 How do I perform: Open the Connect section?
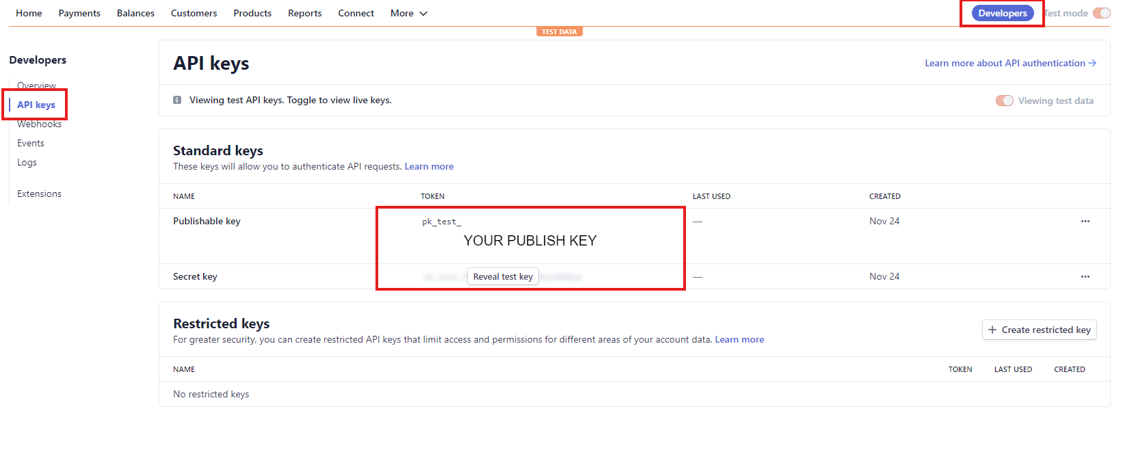click(356, 13)
